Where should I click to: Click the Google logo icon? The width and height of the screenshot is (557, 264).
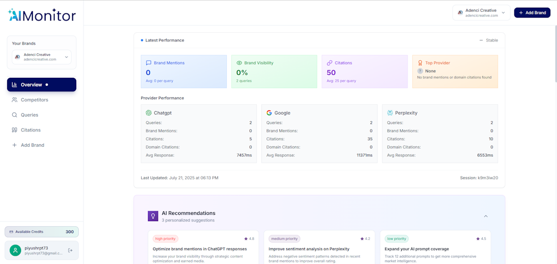(x=269, y=113)
